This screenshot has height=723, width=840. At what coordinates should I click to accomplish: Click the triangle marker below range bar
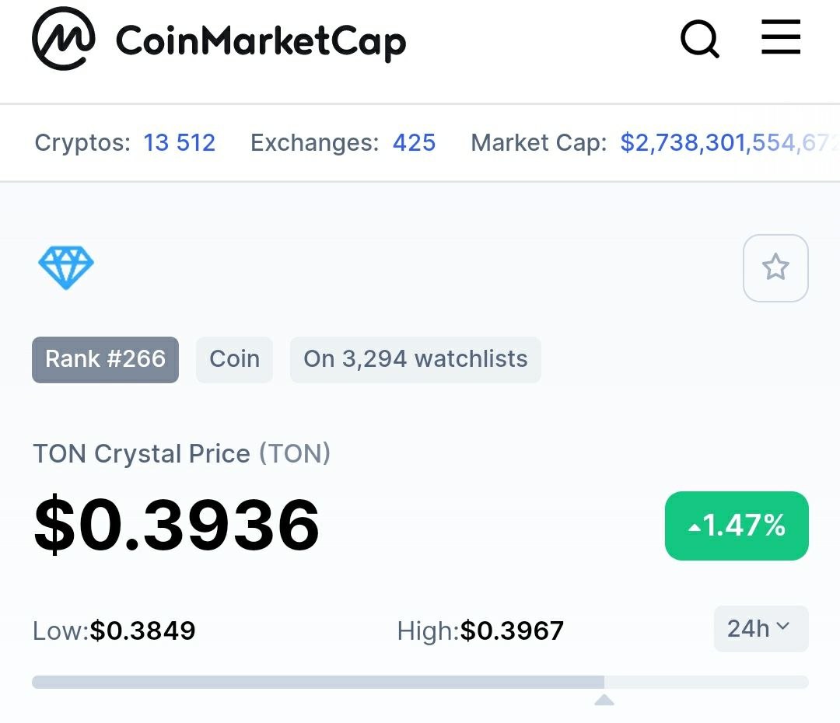[x=604, y=700]
